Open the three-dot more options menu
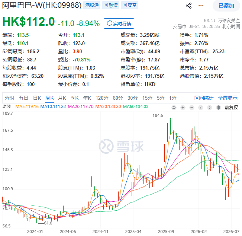 tap(201, 6)
